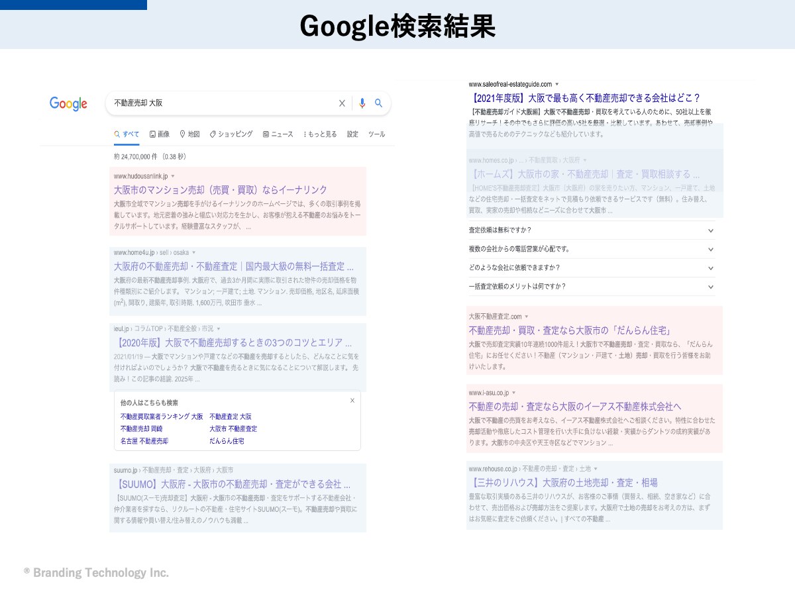Open dropdown arrow beside www.i-asu.co.jp
This screenshot has width=795, height=596.
[x=514, y=393]
